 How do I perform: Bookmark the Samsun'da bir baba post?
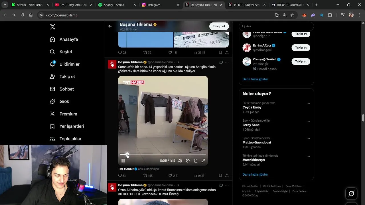(220, 176)
